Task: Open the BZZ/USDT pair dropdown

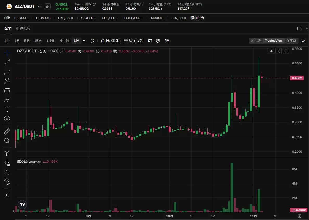Action: click(39, 7)
